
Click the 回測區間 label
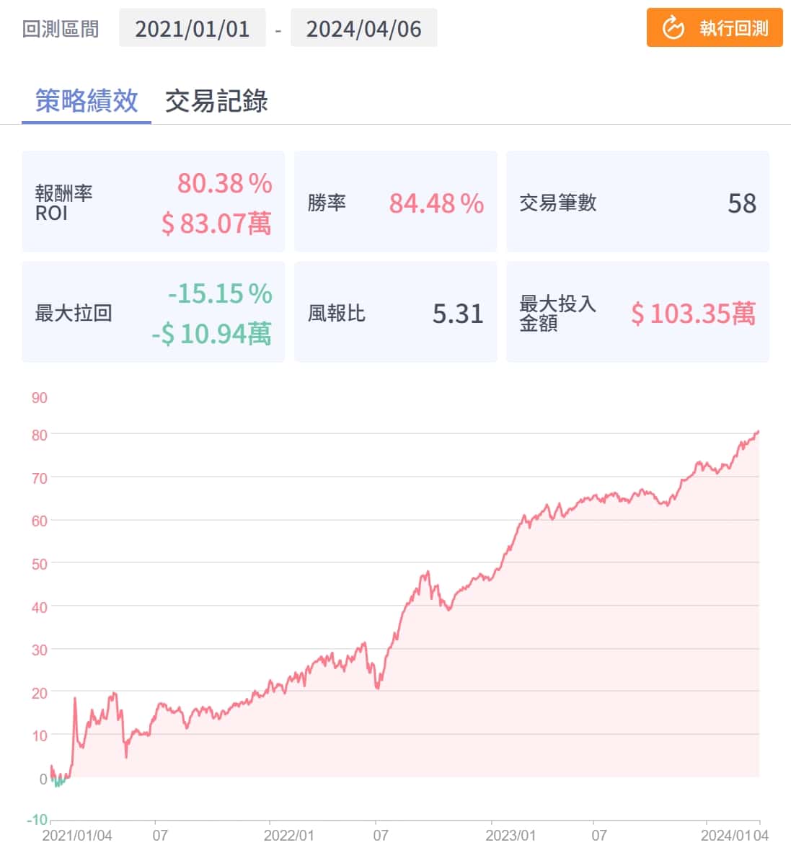(x=61, y=29)
